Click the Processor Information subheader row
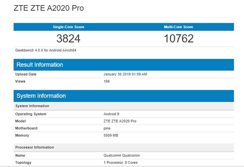Screen dimensions: 244x167 (x=124, y=147)
